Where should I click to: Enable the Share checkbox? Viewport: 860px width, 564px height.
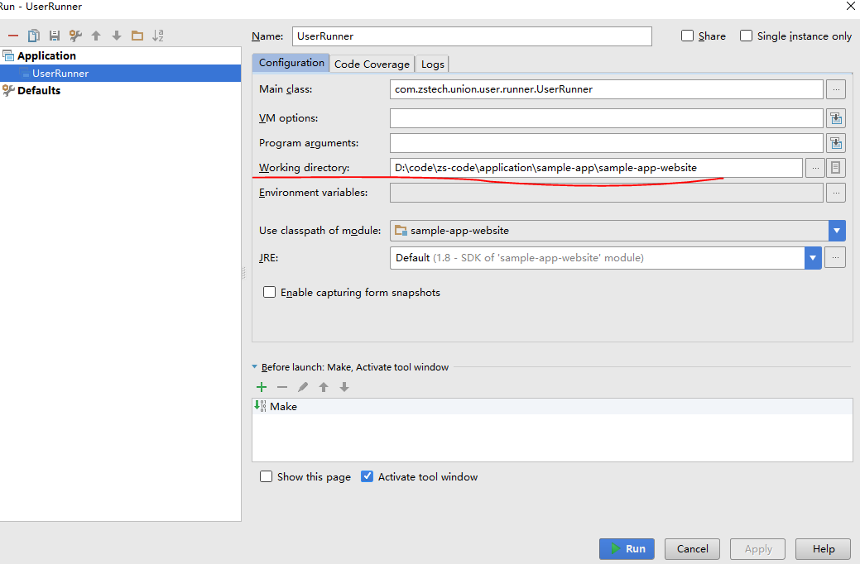click(x=687, y=36)
